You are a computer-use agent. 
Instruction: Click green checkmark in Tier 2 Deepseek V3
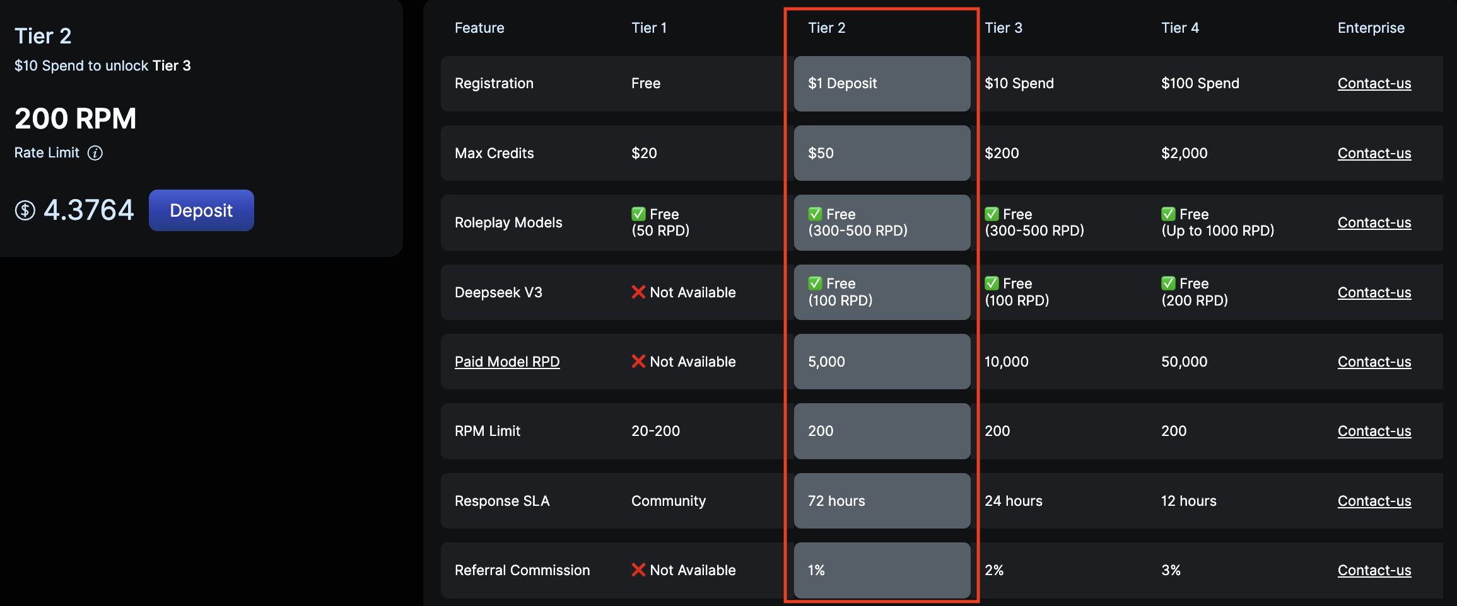tap(815, 283)
